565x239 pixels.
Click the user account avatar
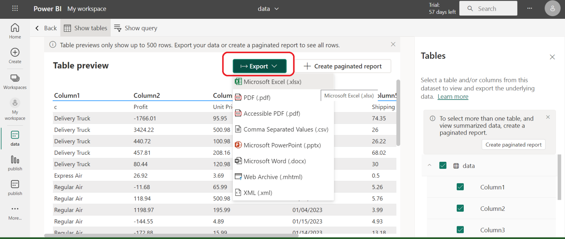pos(552,9)
